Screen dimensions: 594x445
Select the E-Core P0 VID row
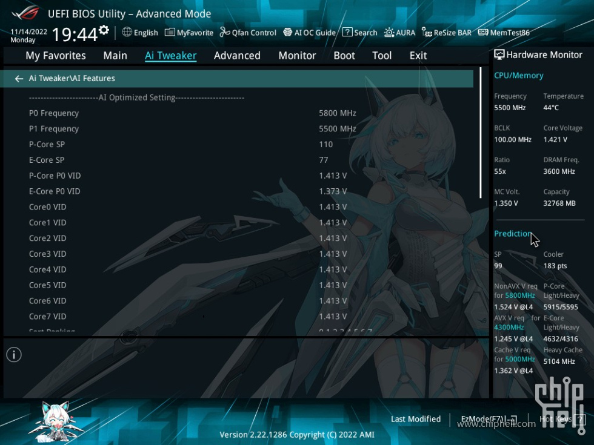coord(239,191)
